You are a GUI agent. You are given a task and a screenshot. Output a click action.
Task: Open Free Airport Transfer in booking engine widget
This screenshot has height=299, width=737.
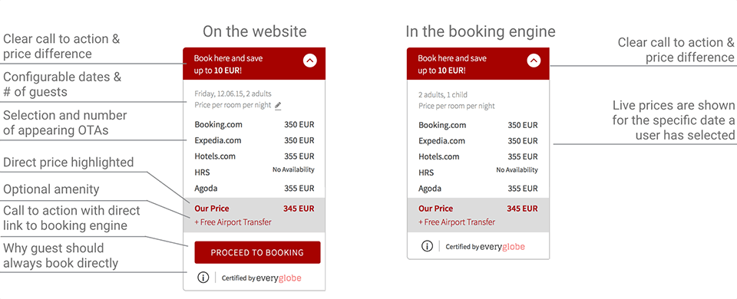click(x=457, y=222)
